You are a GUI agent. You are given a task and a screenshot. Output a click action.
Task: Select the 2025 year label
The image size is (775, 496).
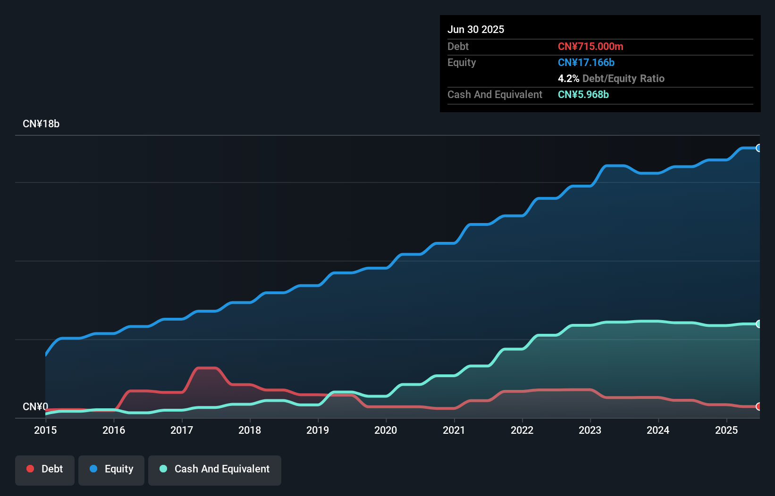pos(727,430)
